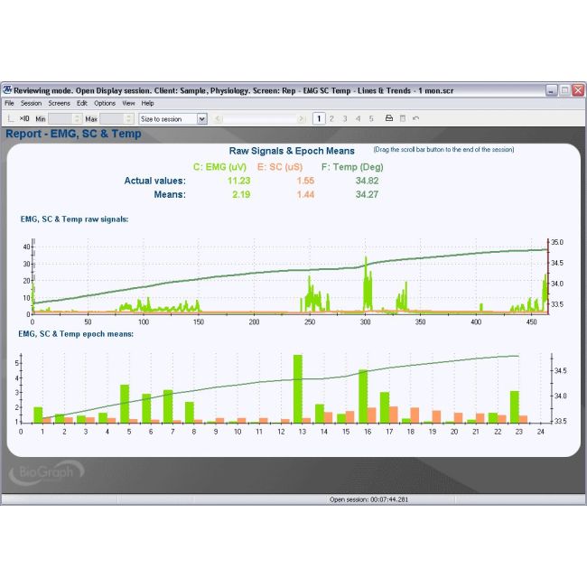Open the Edit menu
587x587 pixels.
[81, 103]
